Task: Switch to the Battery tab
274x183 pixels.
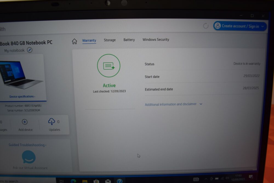Action: [x=129, y=40]
